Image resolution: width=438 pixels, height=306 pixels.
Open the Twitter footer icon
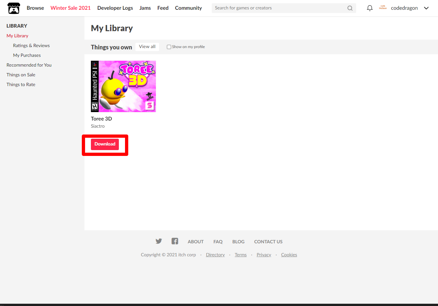coord(158,241)
